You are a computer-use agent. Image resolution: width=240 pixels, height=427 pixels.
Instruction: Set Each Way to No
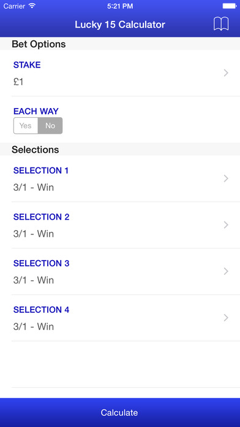50,126
